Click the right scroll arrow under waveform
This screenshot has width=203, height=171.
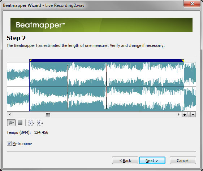tap(179, 114)
